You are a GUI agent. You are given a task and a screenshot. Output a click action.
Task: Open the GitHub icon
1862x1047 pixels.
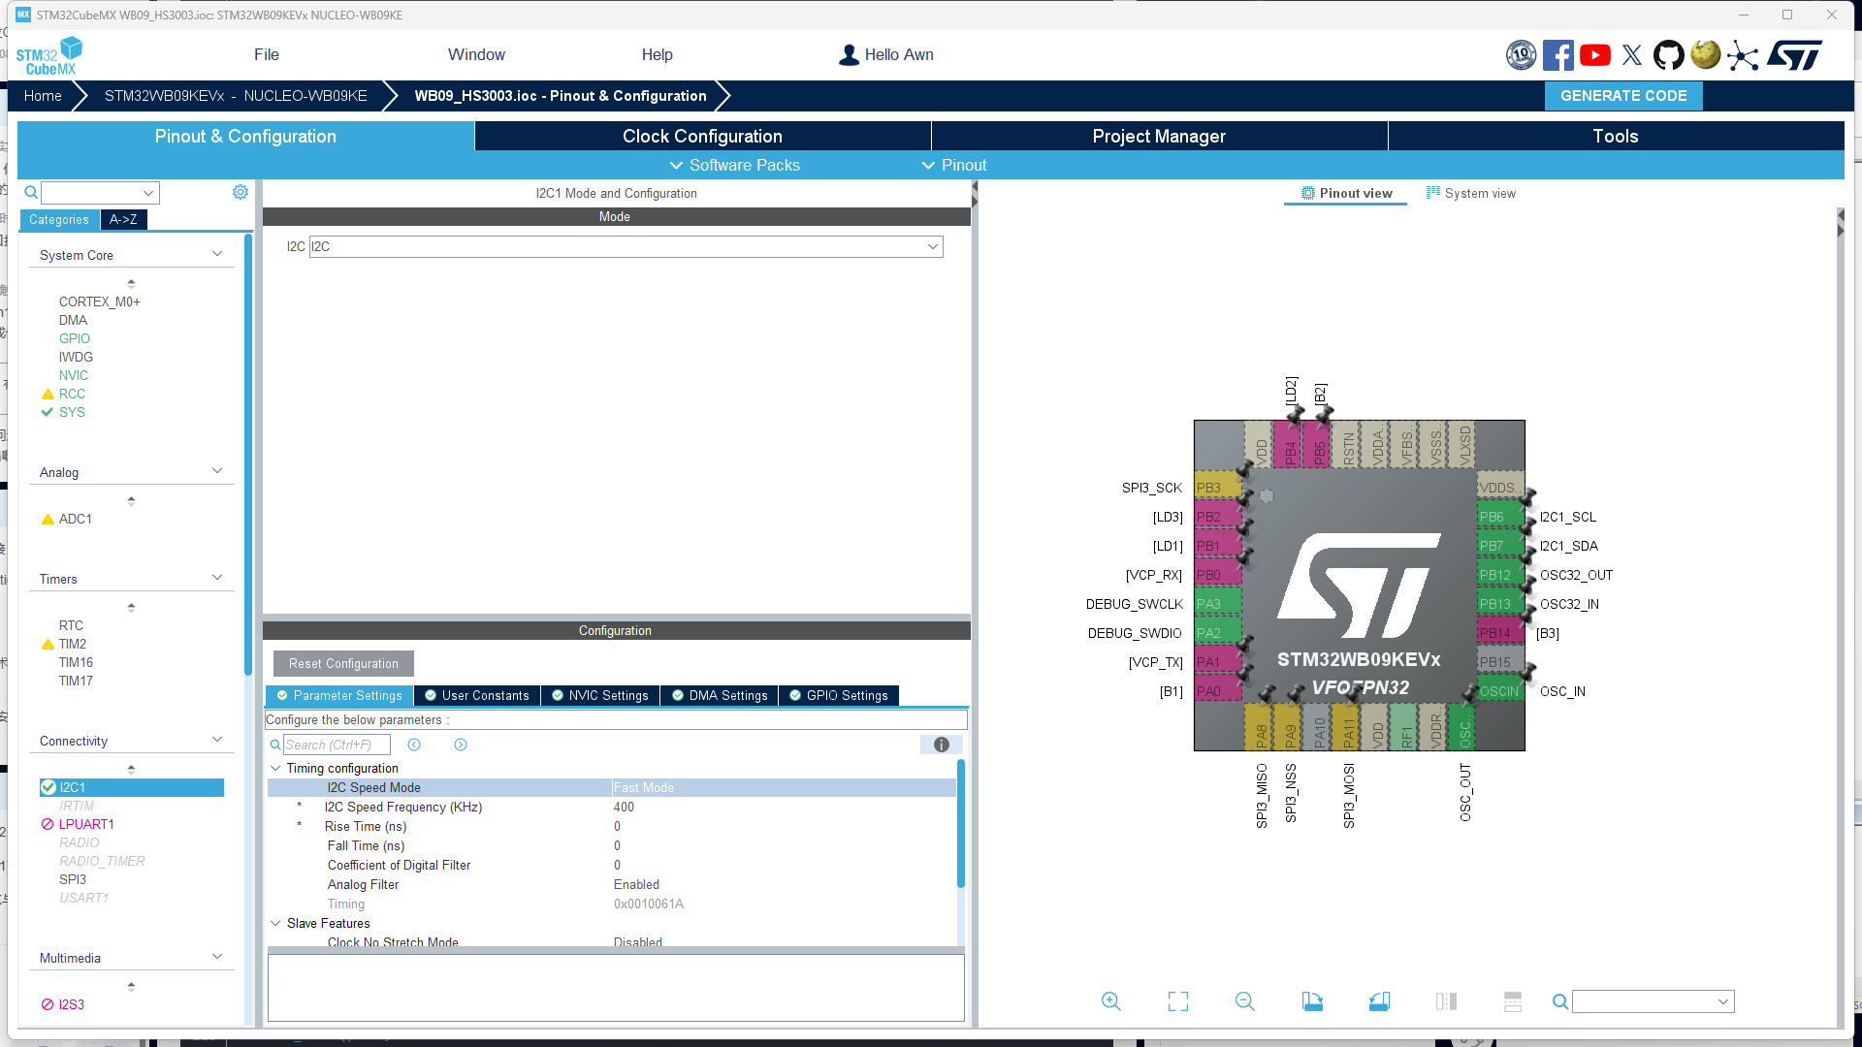point(1669,55)
